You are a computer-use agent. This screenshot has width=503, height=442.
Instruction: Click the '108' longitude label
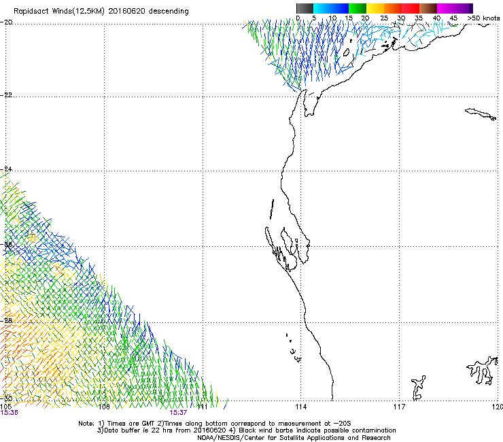(104, 407)
